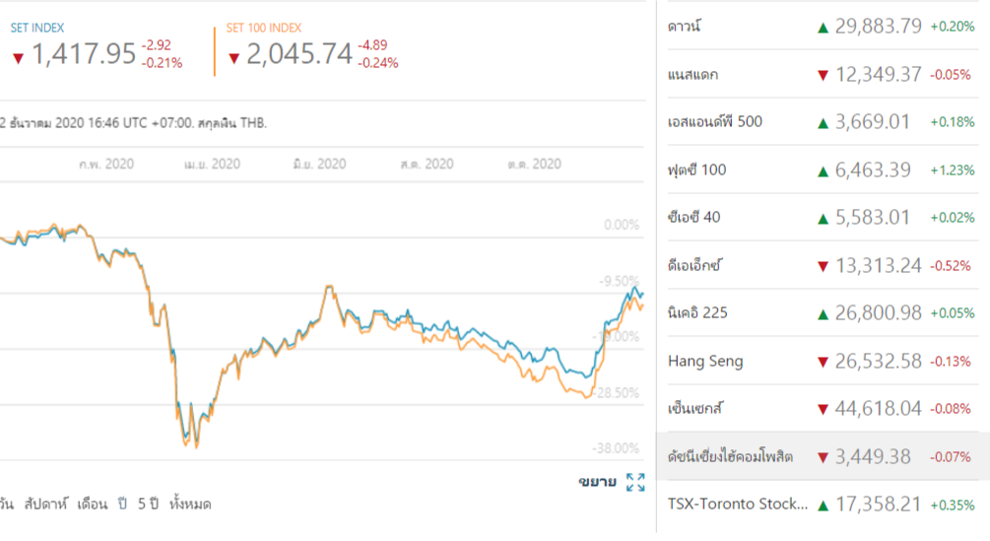Screen dimensions: 990x541
Task: Click the green up arrow beside 29,883.79
Action: click(823, 28)
